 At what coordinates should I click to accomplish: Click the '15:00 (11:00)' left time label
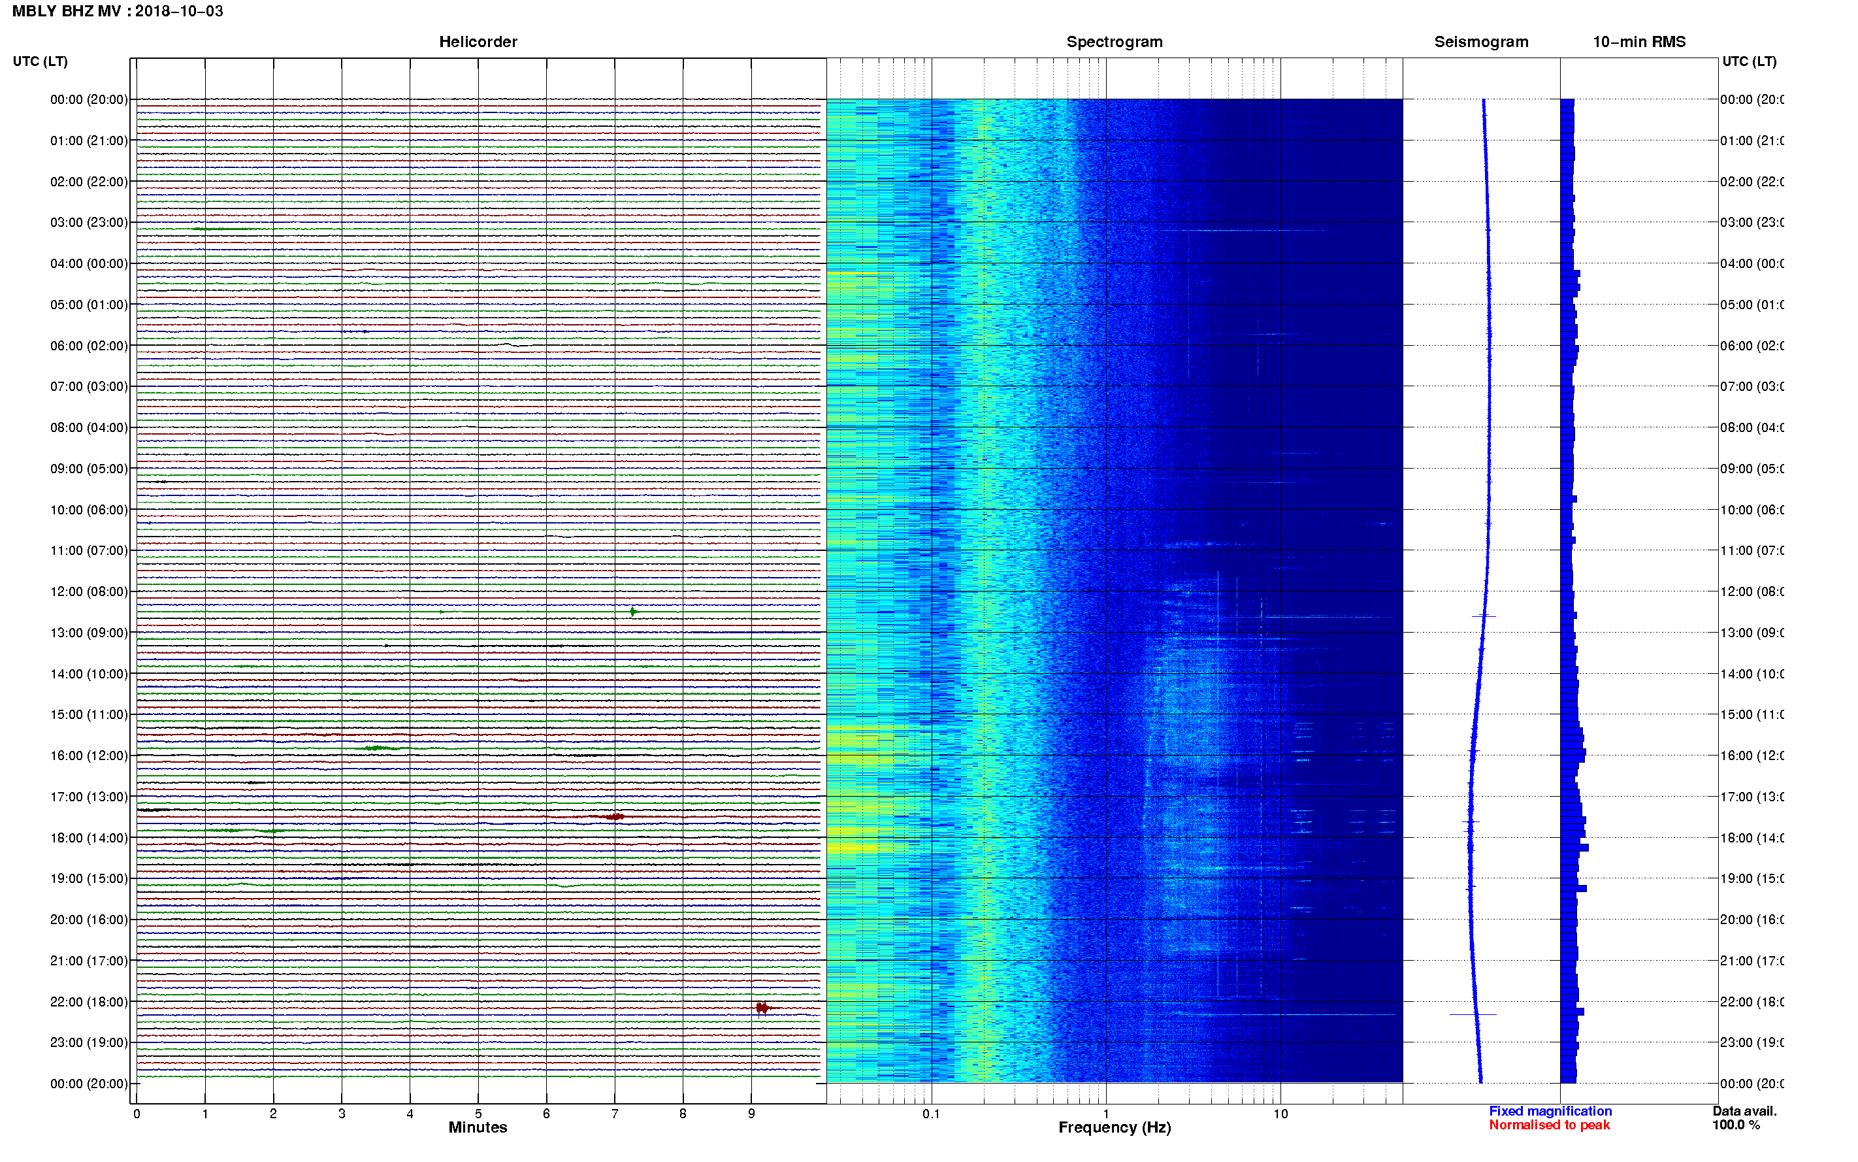click(89, 715)
